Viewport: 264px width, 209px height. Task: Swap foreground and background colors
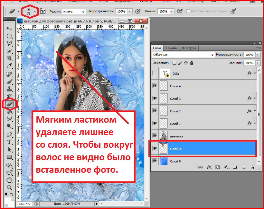[x=12, y=194]
